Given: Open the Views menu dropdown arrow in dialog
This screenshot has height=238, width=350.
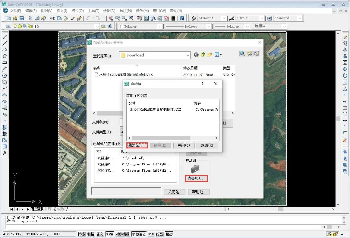Looking at the screenshot, I should (x=221, y=55).
